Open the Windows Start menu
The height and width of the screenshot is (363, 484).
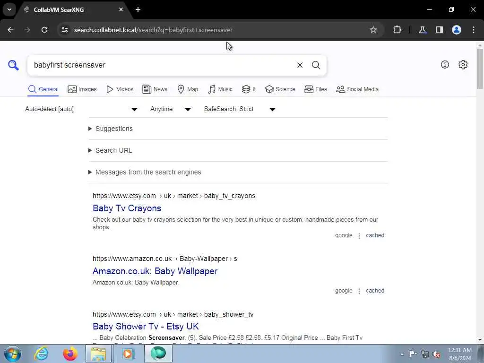point(13,354)
